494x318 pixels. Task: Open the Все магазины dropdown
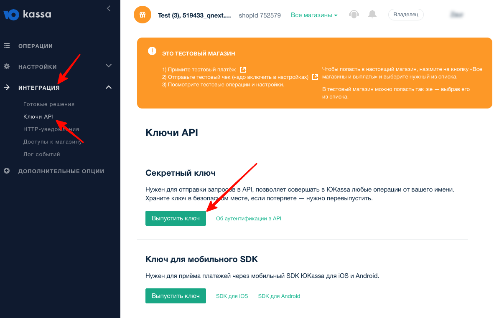coord(314,15)
